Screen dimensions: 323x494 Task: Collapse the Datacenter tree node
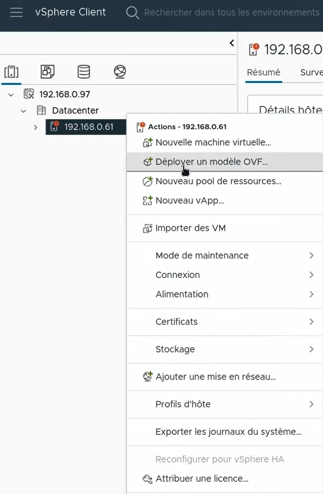click(23, 110)
